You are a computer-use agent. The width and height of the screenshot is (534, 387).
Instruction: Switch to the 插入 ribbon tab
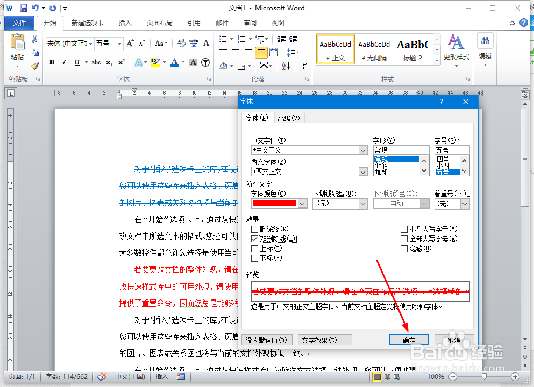pos(125,23)
